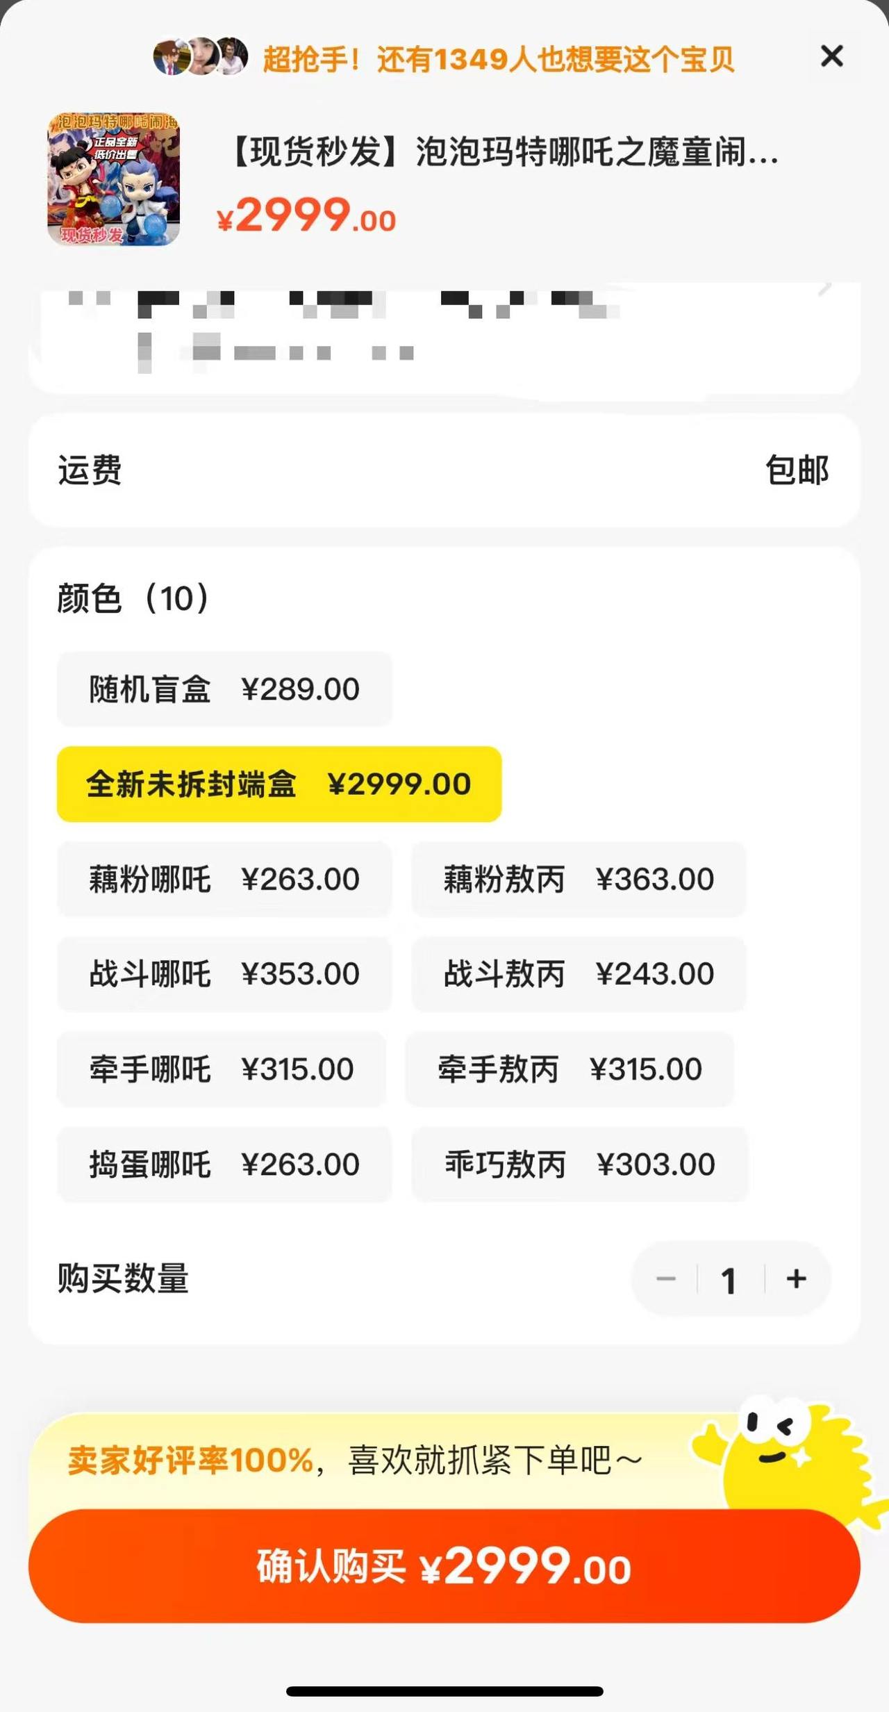
Task: Tap the 卖家好评率100% banner
Action: pyautogui.click(x=356, y=1460)
